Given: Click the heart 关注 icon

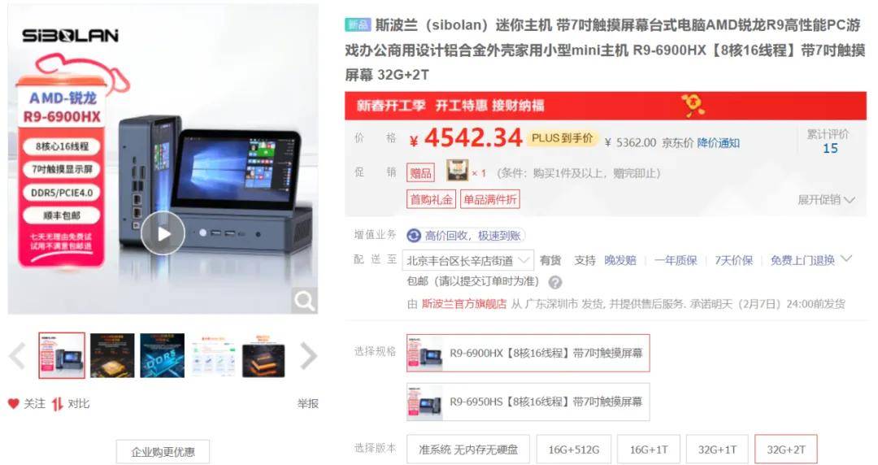Looking at the screenshot, I should tap(14, 403).
